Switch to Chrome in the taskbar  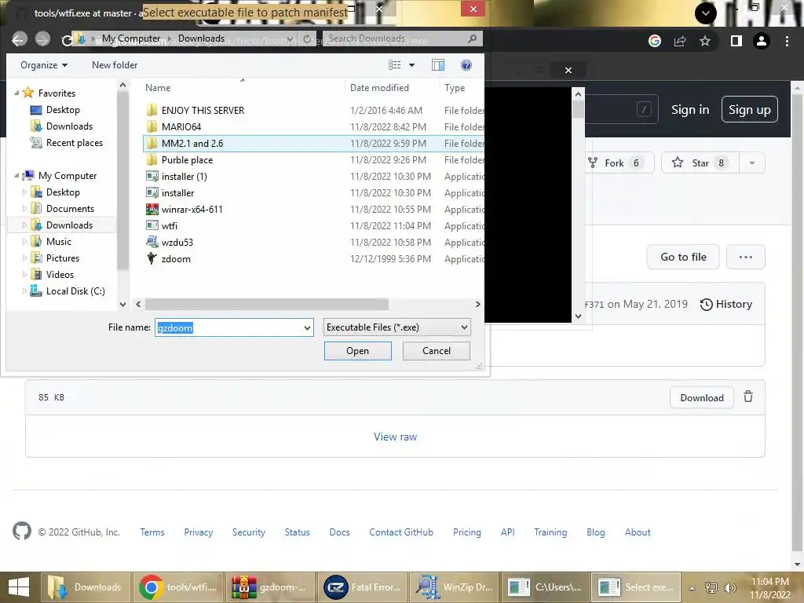coord(178,587)
